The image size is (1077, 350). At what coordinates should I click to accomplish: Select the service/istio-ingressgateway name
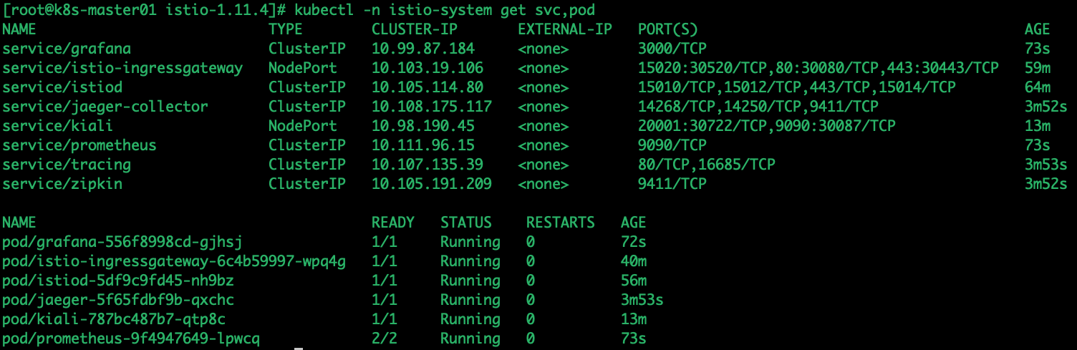122,68
